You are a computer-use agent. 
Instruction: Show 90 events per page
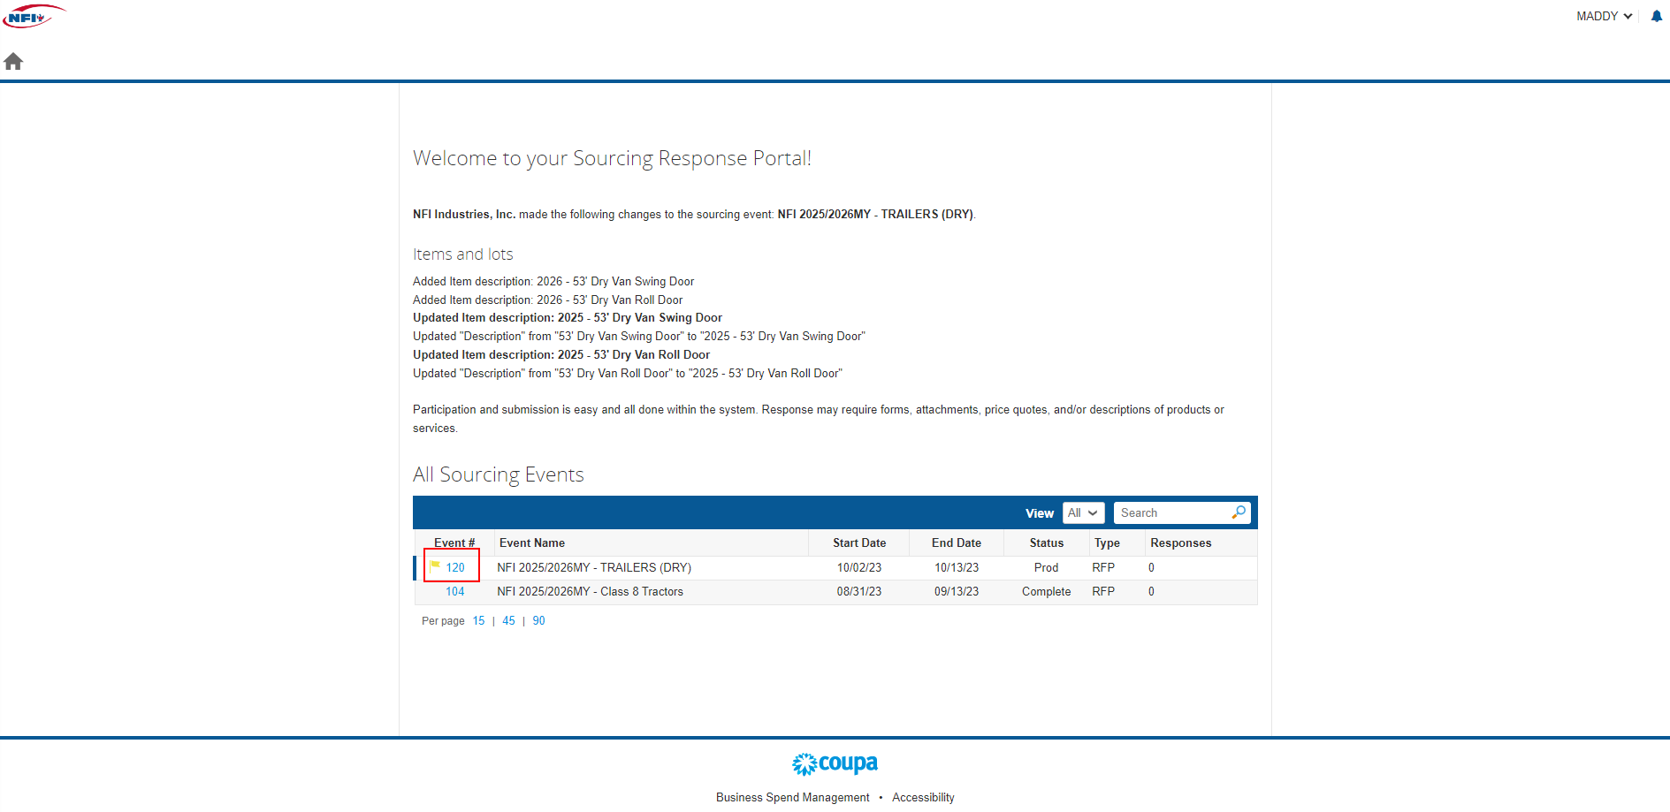tap(538, 620)
